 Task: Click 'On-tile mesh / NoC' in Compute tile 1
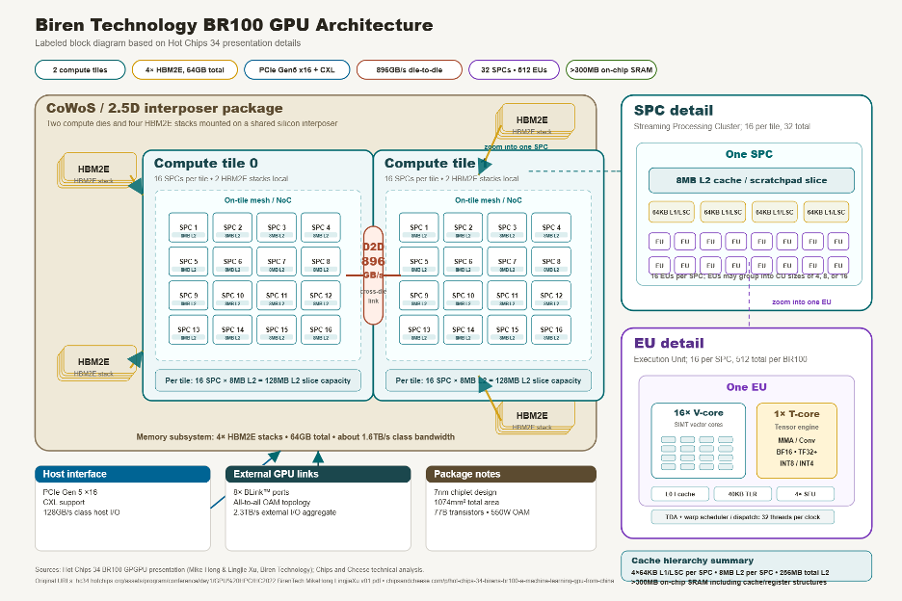(x=489, y=200)
